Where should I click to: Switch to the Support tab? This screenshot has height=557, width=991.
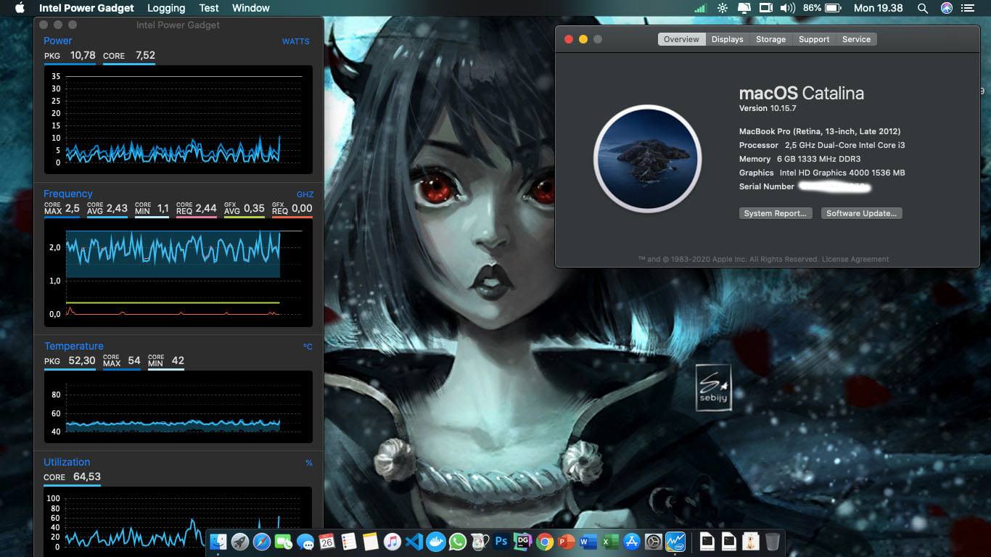click(x=814, y=39)
